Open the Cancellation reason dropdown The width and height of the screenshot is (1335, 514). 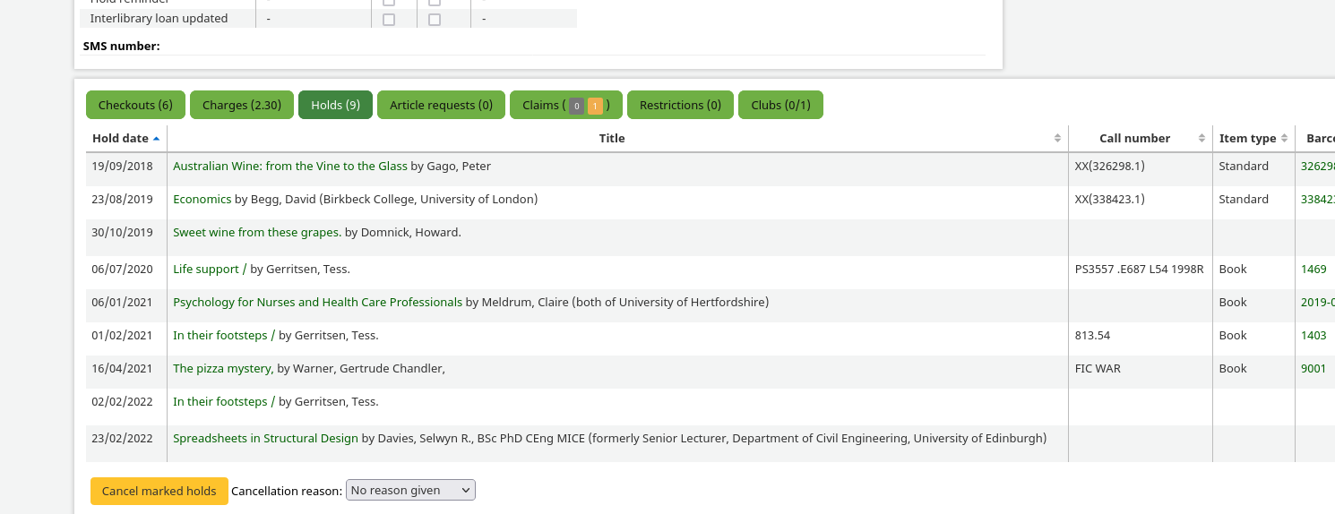(x=410, y=491)
